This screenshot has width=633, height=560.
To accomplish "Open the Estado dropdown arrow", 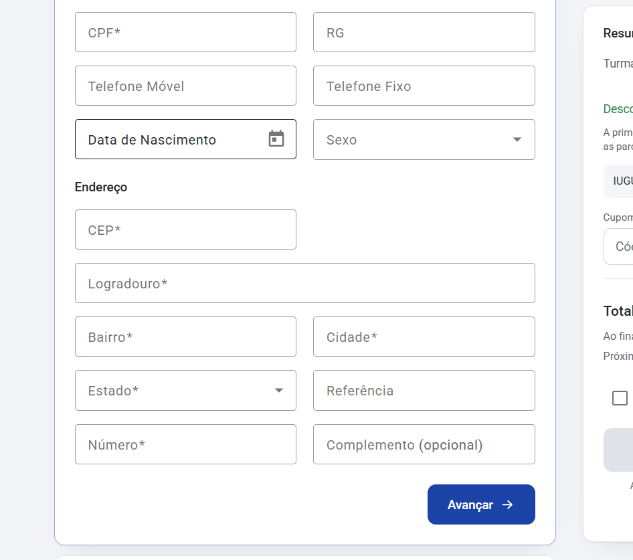I will [278, 391].
